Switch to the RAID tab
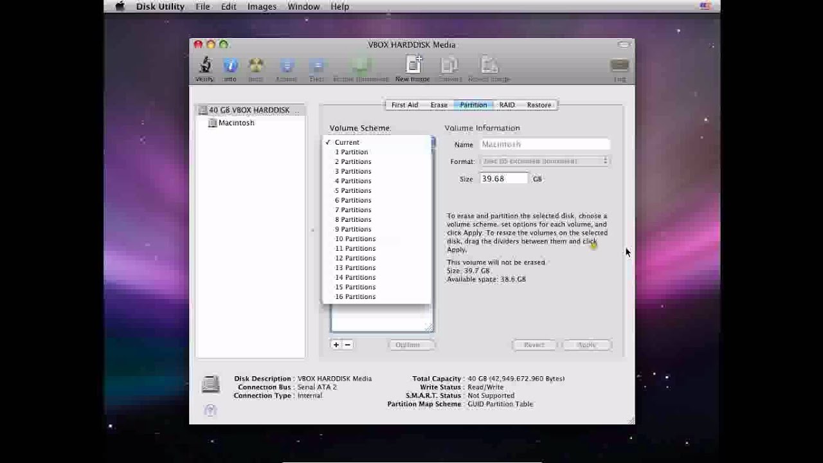This screenshot has width=823, height=463. pos(507,105)
